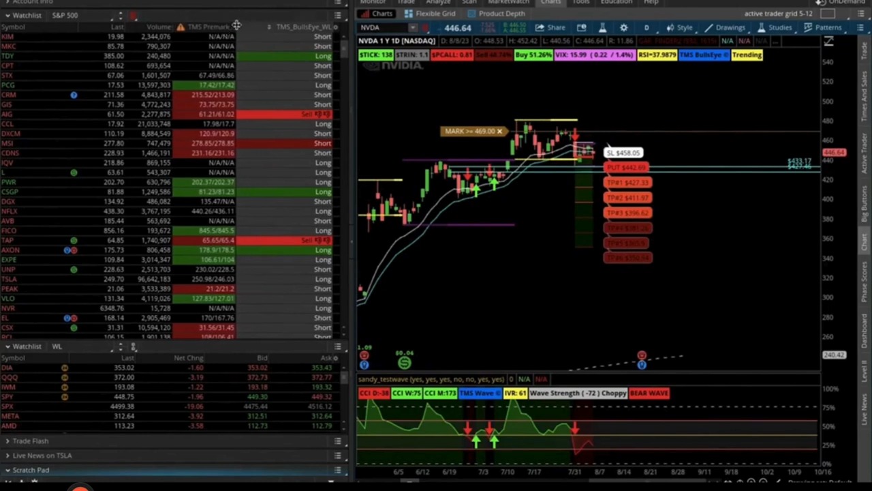
Task: Click the TMS Premarket warning icon
Action: [x=181, y=27]
